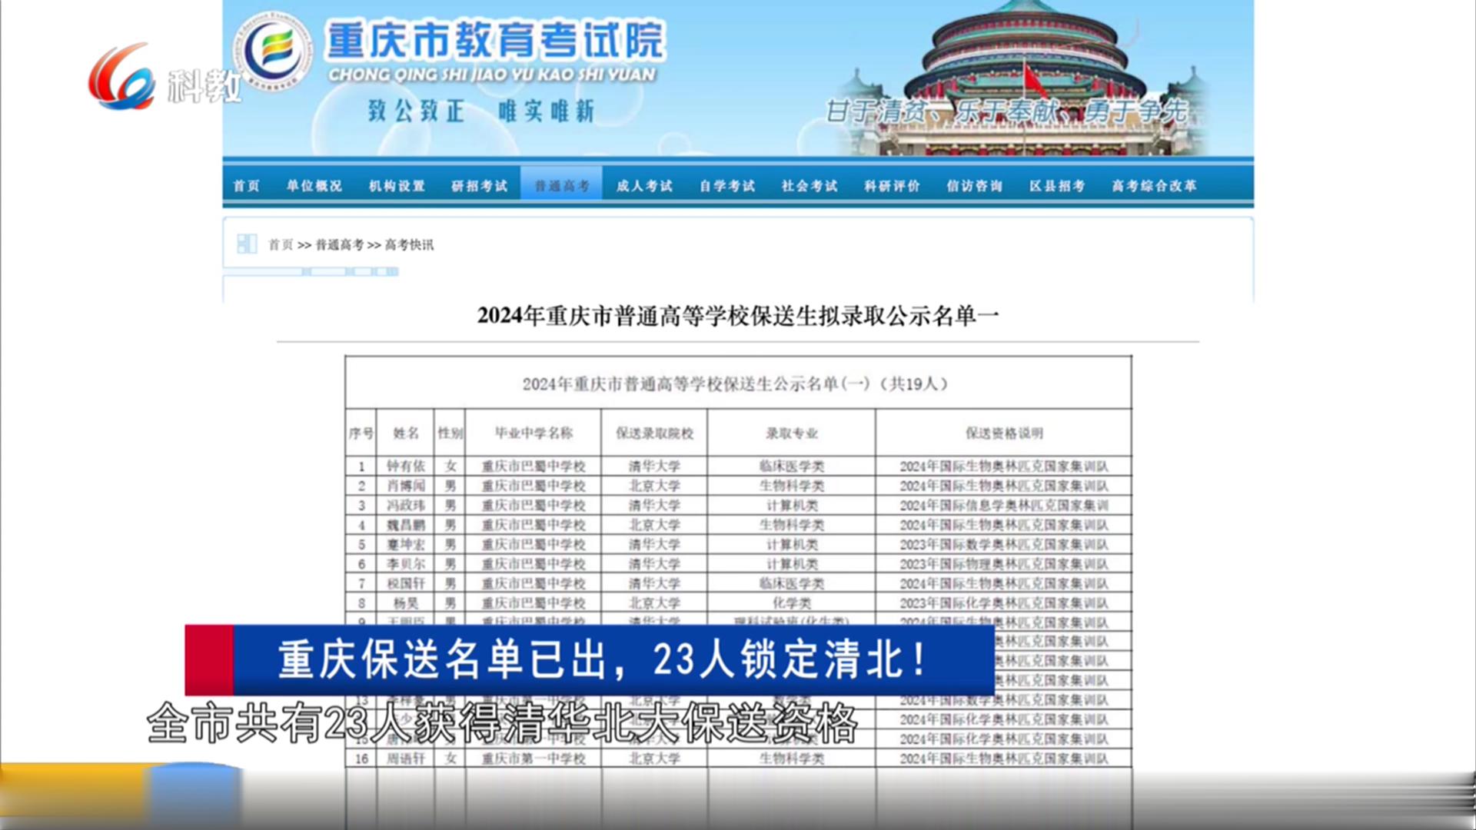Image resolution: width=1476 pixels, height=830 pixels.
Task: Click the 高考快讯 breadcrumb link
Action: coord(409,245)
